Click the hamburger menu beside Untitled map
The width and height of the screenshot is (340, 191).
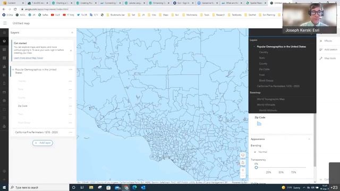(5, 23)
